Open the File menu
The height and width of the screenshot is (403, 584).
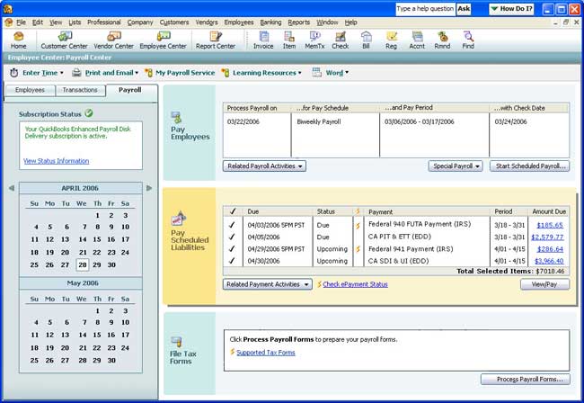pos(21,22)
